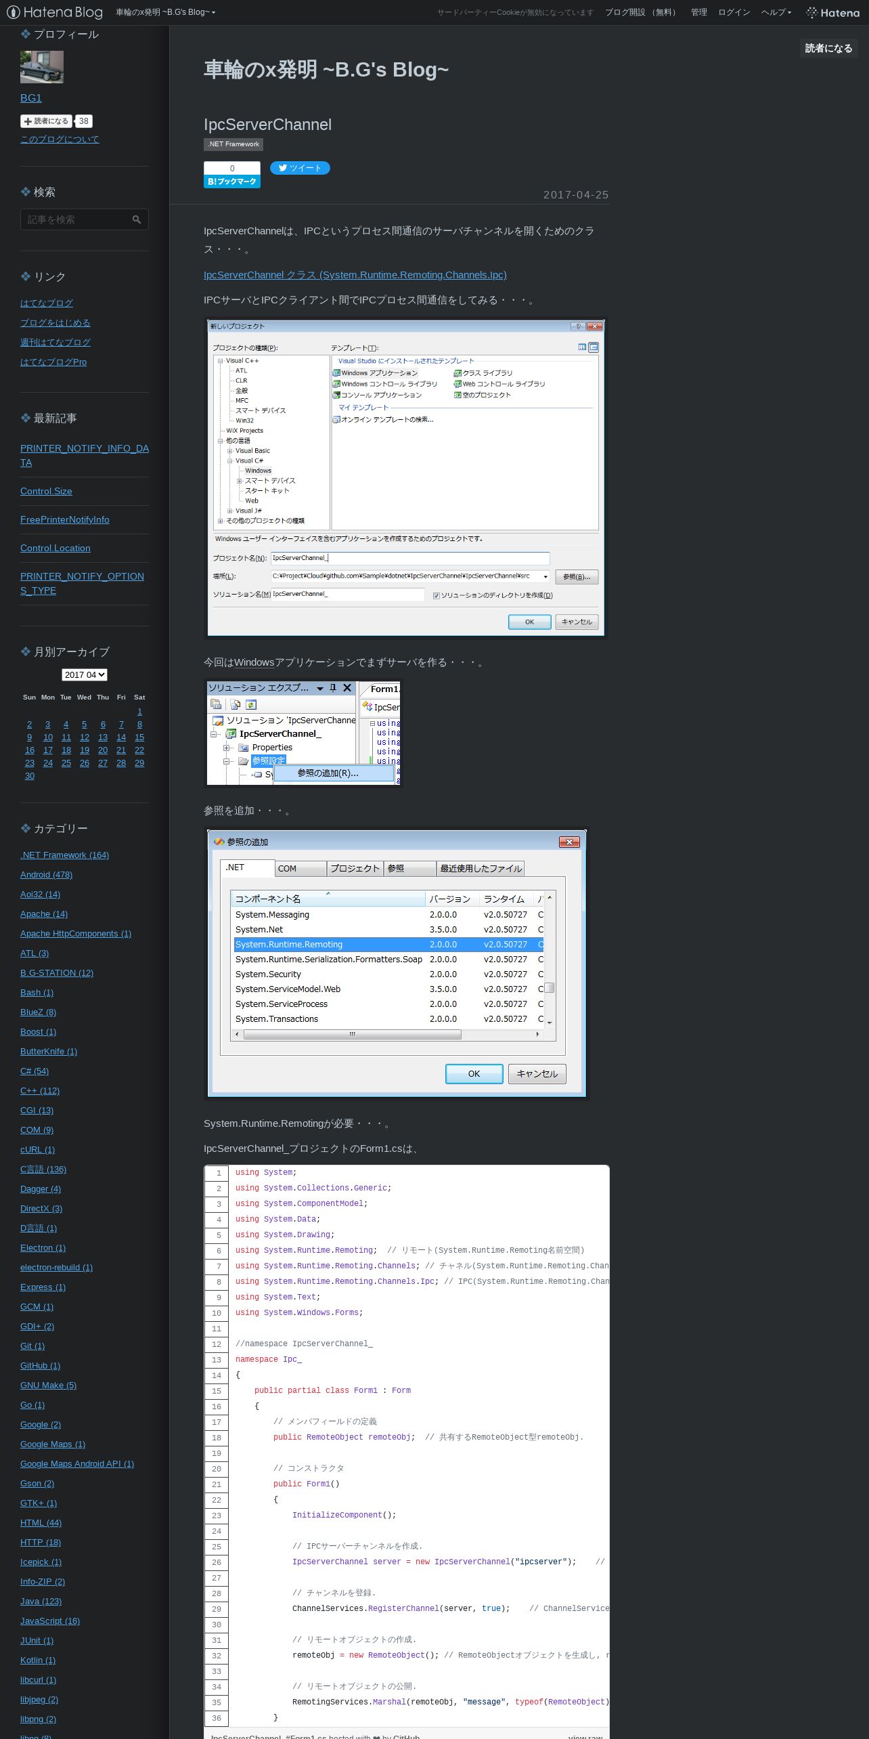Open IpcServerChannel クラス reference link
This screenshot has height=1739, width=869.
355,274
